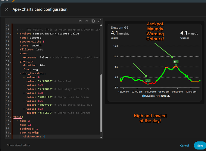Click the redo icon in editor toolbar

click(86, 21)
